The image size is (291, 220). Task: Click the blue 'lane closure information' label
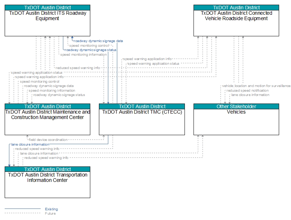click(x=30, y=144)
